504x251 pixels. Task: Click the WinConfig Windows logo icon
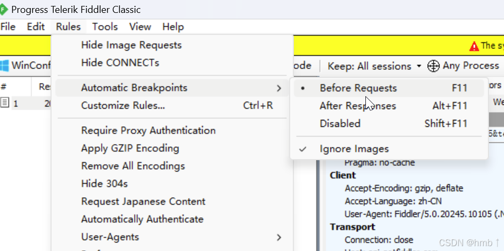(4, 66)
